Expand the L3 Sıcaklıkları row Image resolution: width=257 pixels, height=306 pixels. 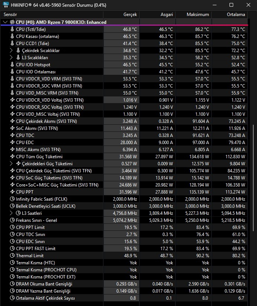coord(11,57)
